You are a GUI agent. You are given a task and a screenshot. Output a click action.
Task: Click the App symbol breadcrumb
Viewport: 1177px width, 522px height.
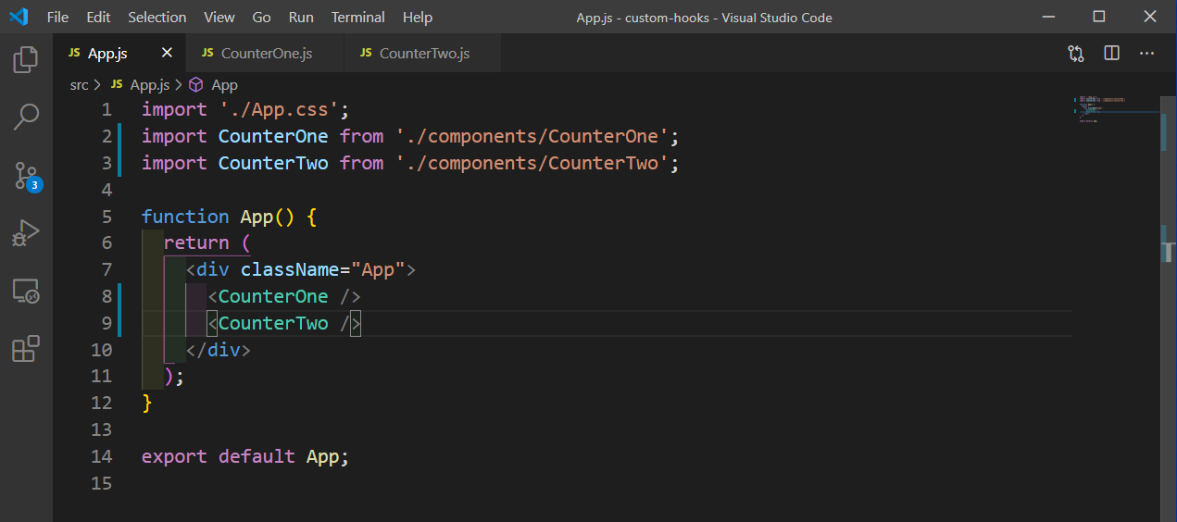214,84
